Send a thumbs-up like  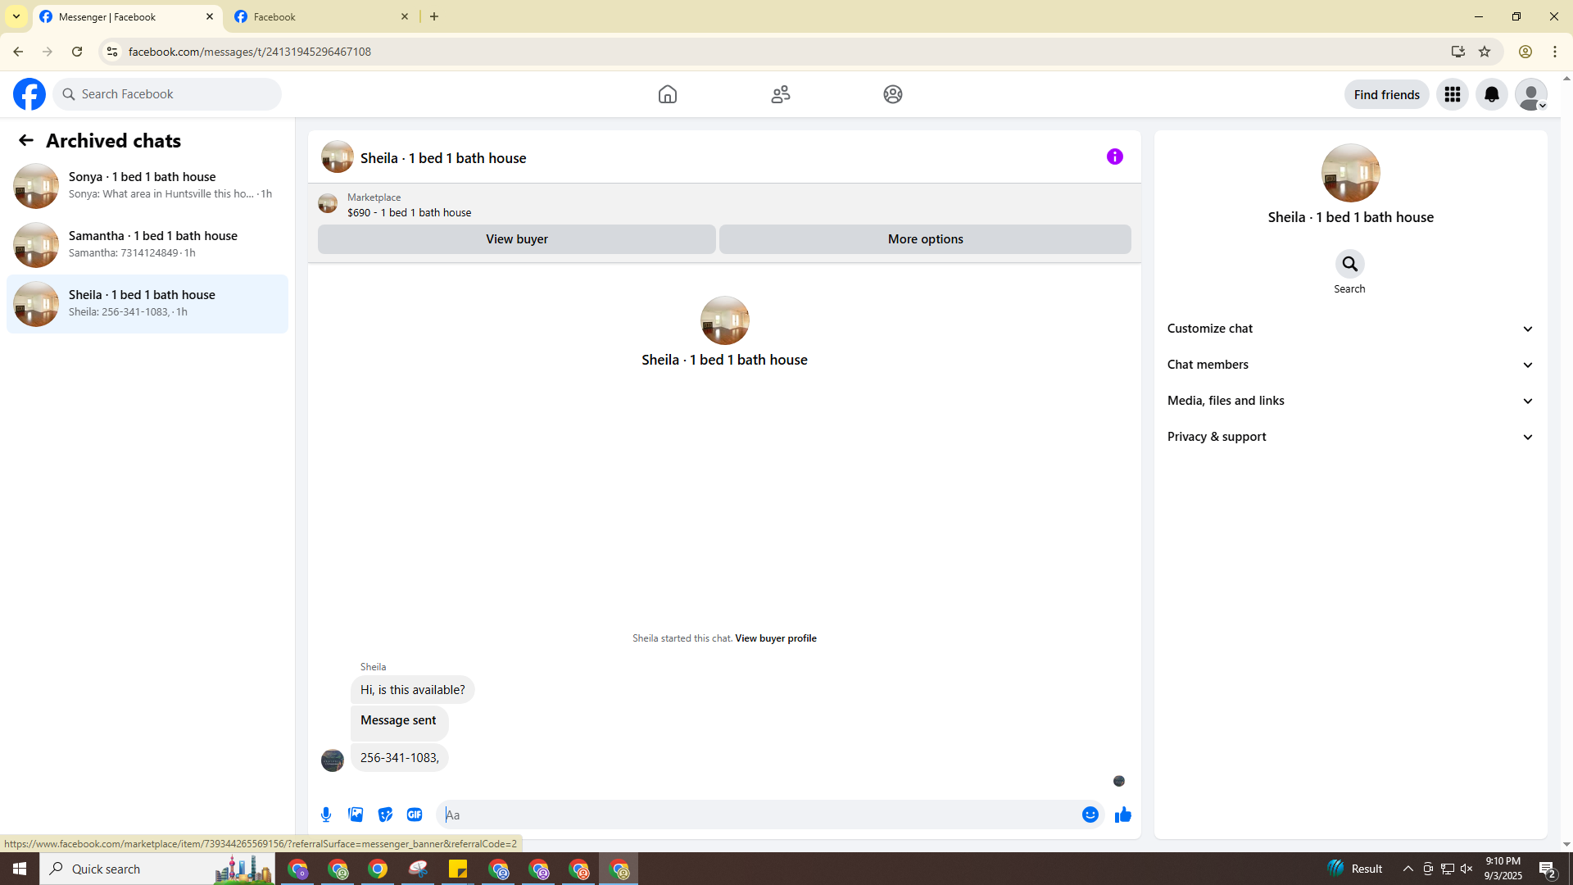(1123, 815)
